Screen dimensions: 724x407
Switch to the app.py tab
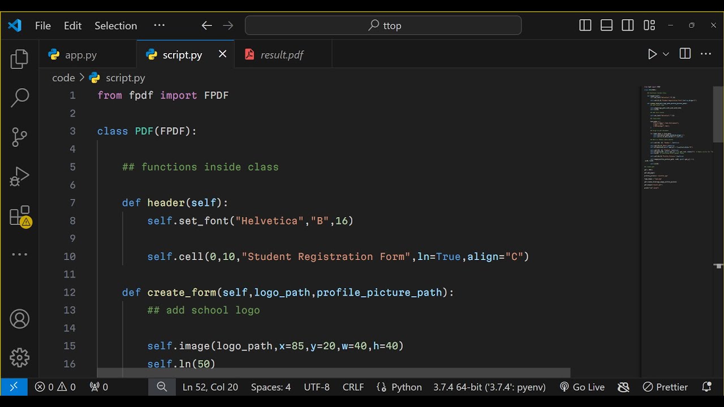pyautogui.click(x=81, y=55)
